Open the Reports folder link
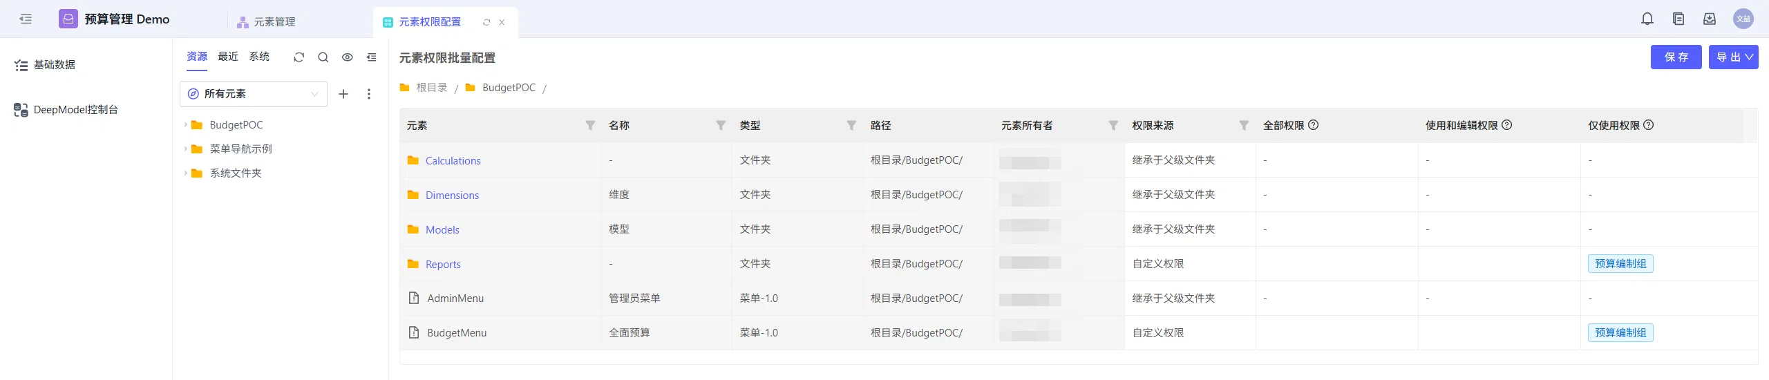 coord(443,264)
